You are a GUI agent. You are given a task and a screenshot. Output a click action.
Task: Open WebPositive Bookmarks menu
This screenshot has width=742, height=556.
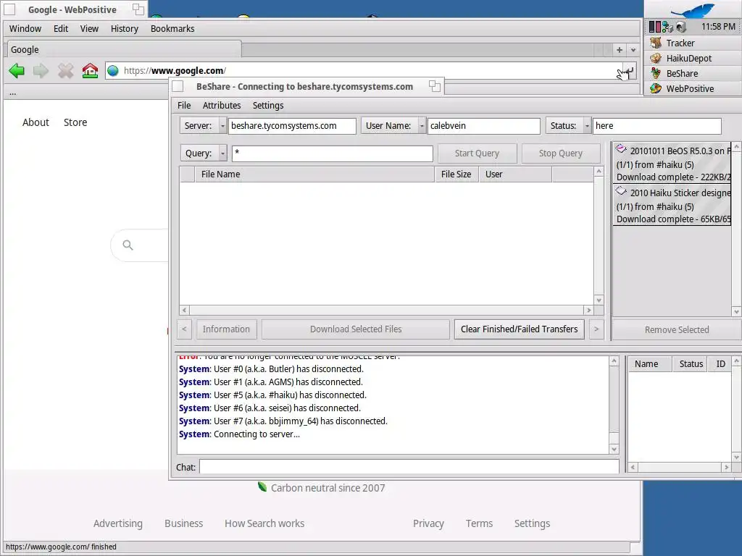[x=172, y=29]
